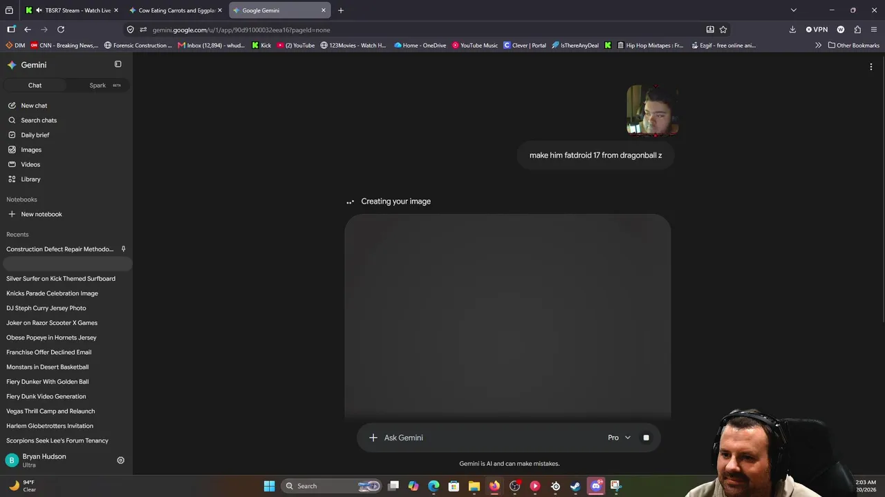Select the Cow Eating Carrots browser tab
Screen dimensions: 885x497
(176, 10)
